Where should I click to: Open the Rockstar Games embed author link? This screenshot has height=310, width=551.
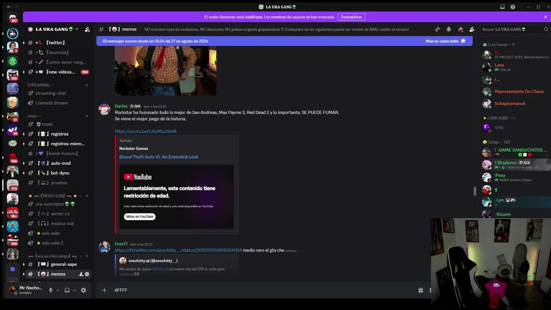click(x=133, y=149)
